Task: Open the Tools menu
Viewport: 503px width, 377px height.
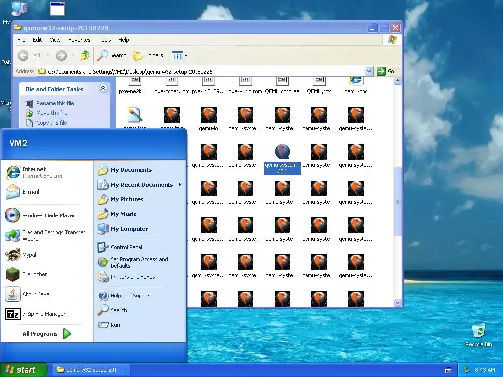Action: pyautogui.click(x=104, y=40)
